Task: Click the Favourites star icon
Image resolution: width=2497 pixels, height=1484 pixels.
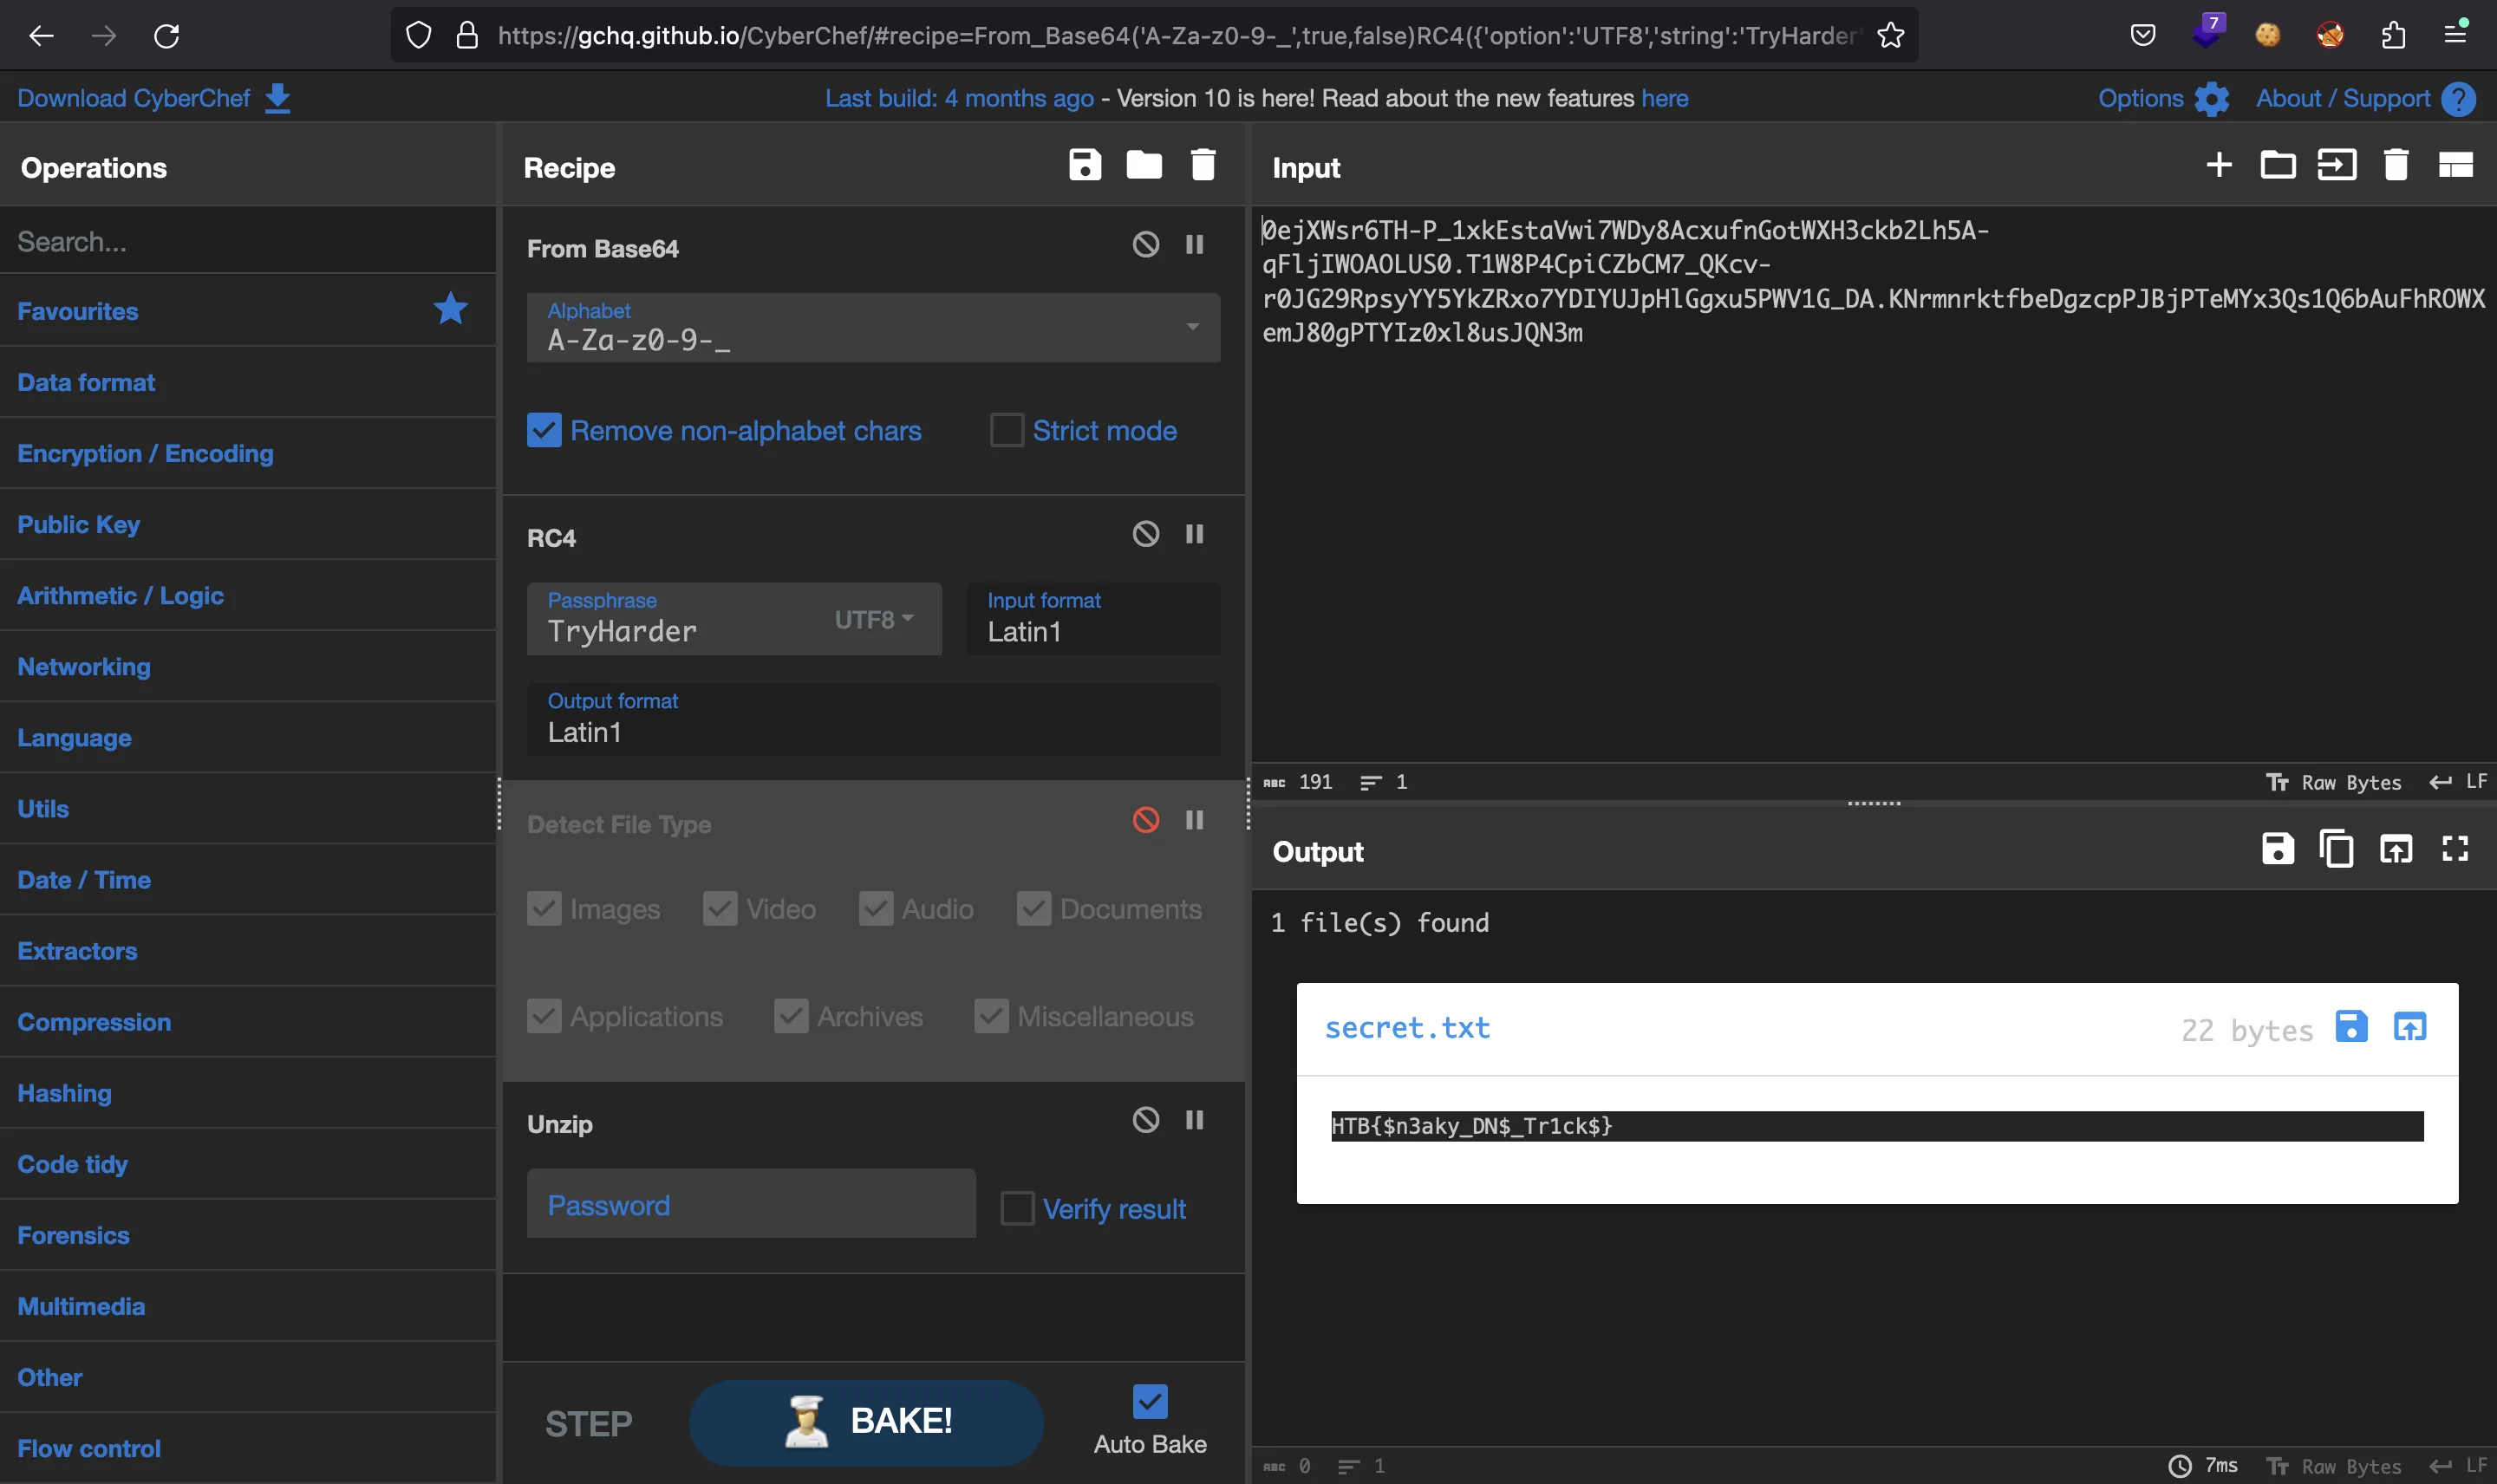Action: [451, 309]
